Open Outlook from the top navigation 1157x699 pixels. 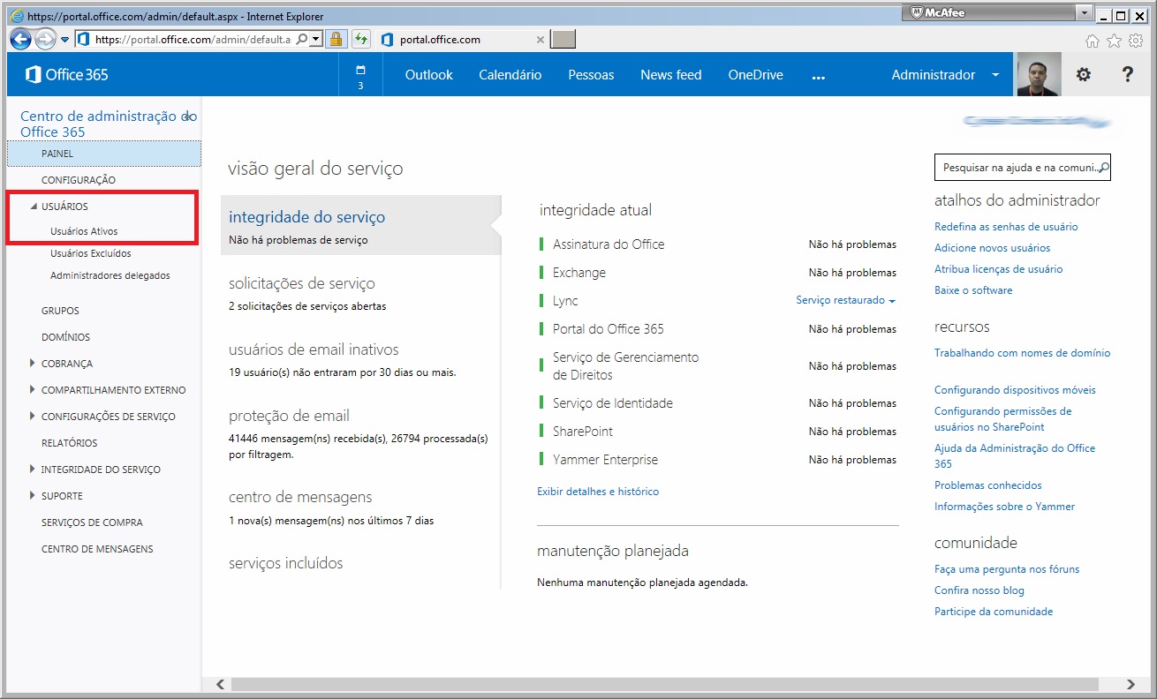(428, 75)
